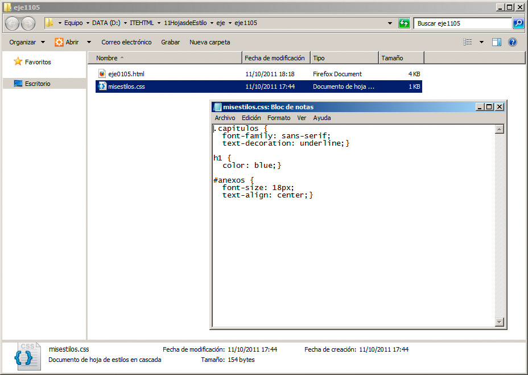Open the Archivo menu in Notepad
Image resolution: width=528 pixels, height=375 pixels.
pos(225,118)
